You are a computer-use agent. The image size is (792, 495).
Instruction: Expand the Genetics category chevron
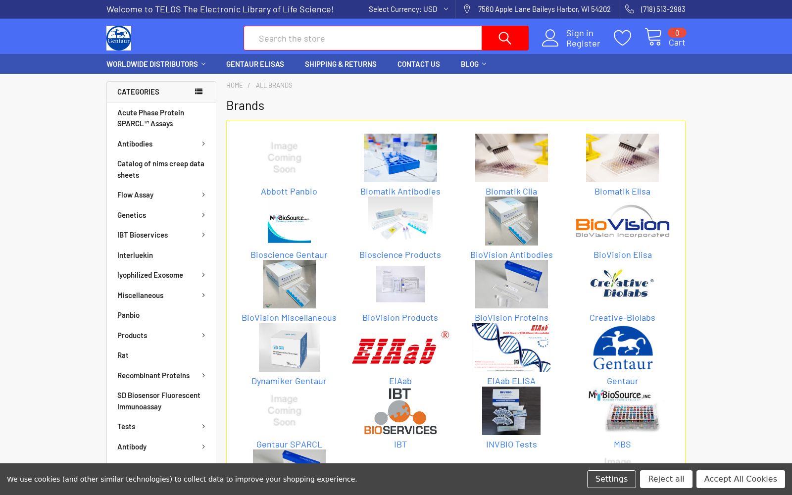(x=203, y=215)
